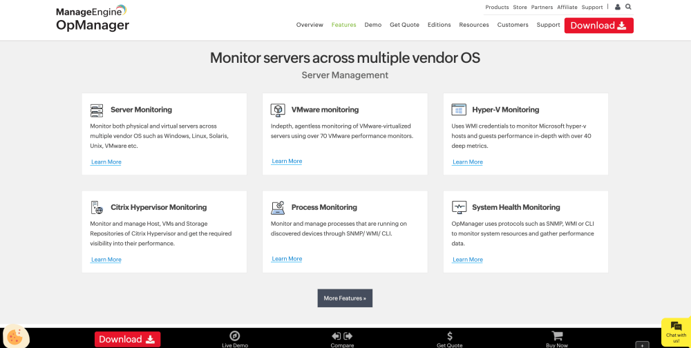Open Learn More under Process Monitoring
The width and height of the screenshot is (691, 348).
pos(287,258)
